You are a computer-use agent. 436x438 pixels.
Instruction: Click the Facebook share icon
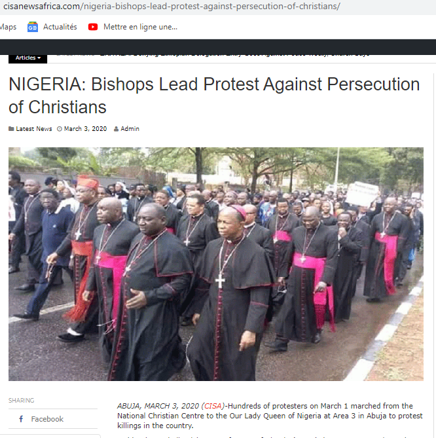click(x=21, y=419)
